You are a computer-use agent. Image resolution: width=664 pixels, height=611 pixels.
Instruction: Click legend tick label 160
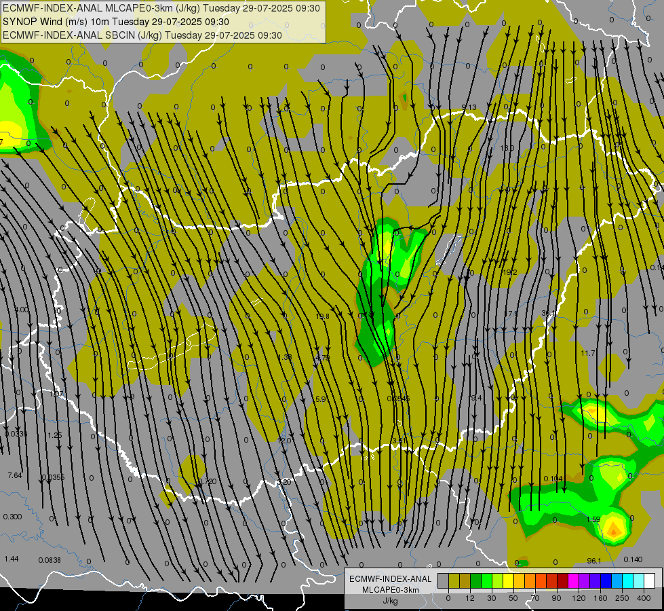pos(600,598)
